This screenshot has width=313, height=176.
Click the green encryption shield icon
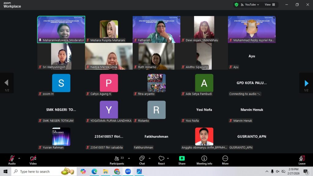coord(236,5)
